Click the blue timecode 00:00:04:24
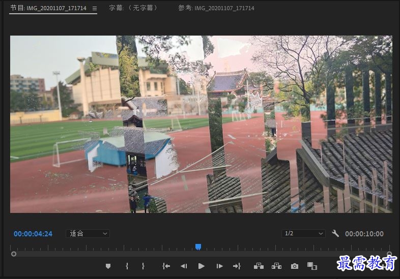 33,234
